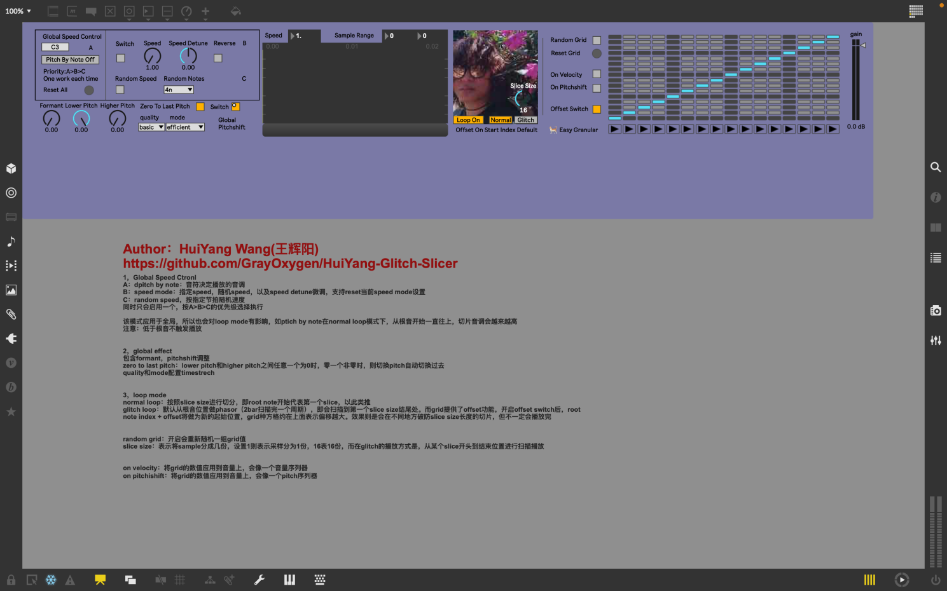
Task: Open the audio note browser icon
Action: pyautogui.click(x=11, y=241)
